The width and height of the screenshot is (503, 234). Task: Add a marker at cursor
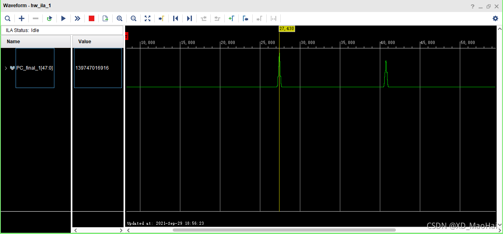[232, 18]
